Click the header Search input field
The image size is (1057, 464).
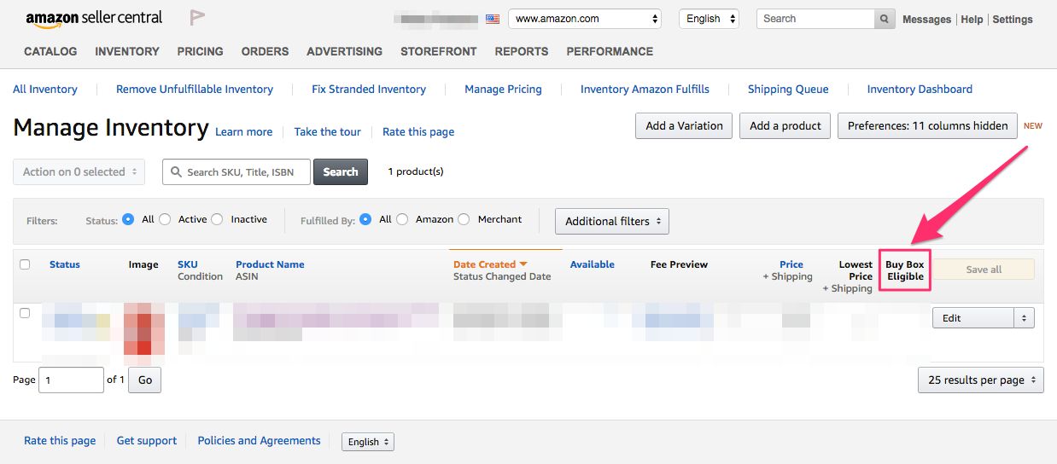click(816, 19)
